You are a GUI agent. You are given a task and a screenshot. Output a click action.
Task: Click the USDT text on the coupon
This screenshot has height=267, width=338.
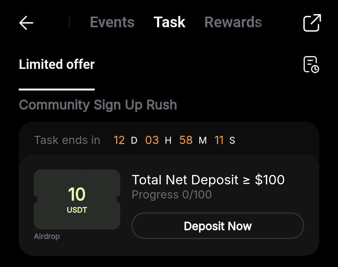pos(77,210)
